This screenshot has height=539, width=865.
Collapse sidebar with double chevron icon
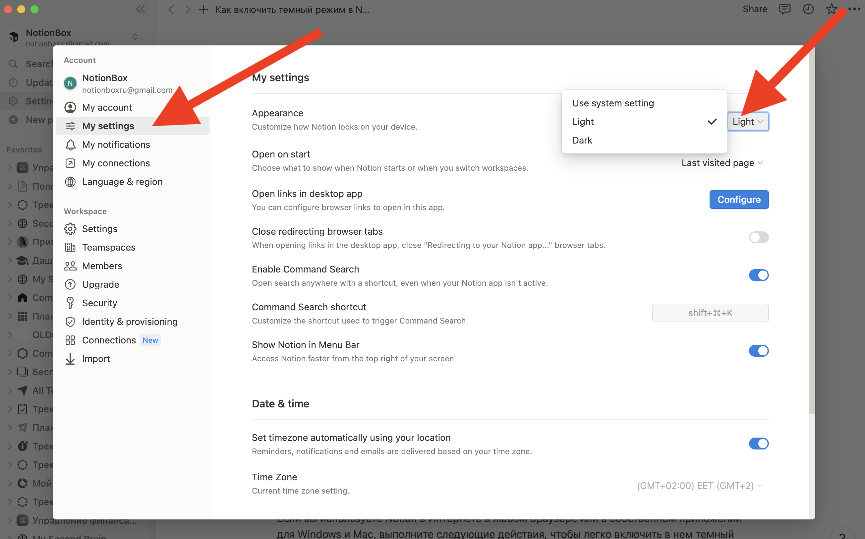pos(141,9)
